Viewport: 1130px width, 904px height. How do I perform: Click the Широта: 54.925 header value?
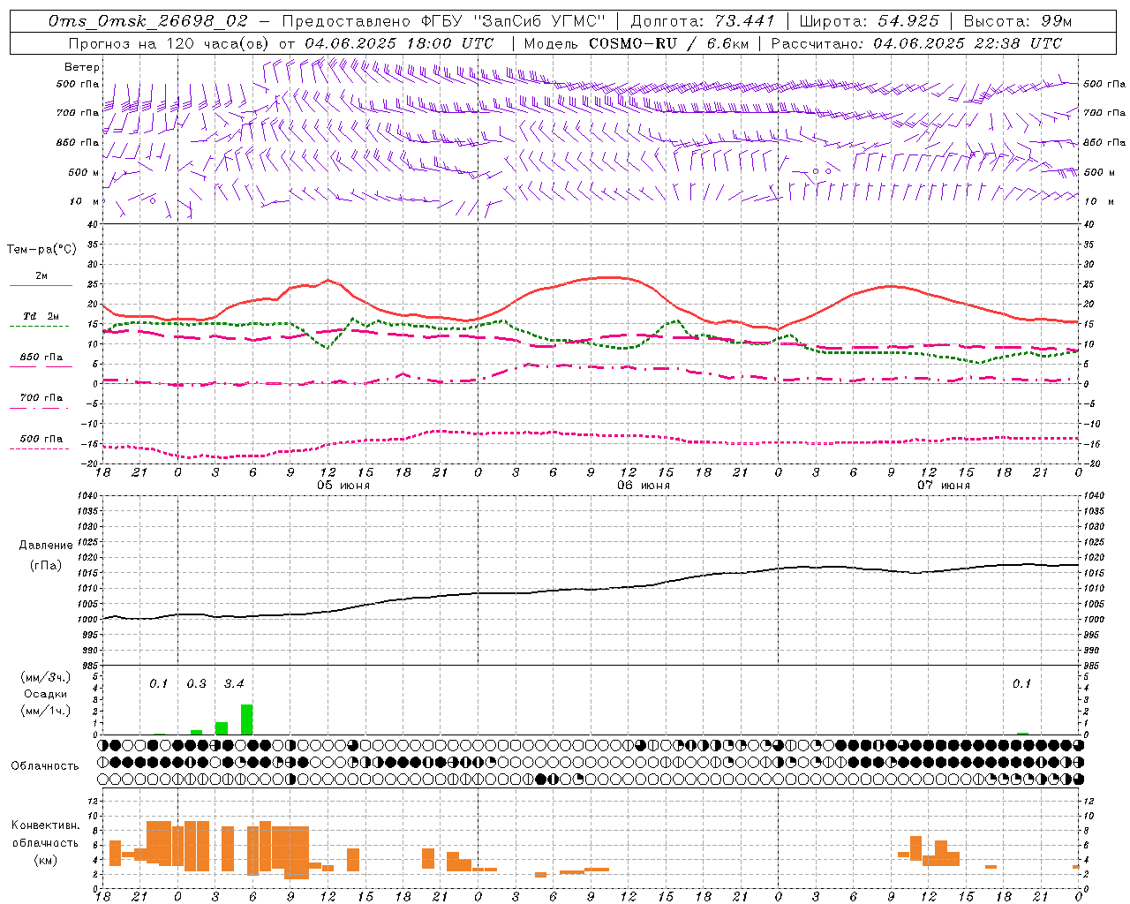tap(869, 21)
